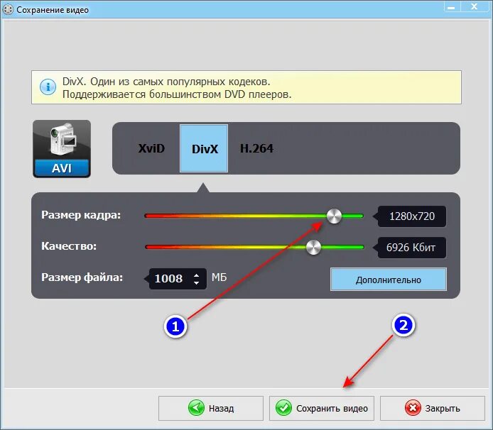Click the МБ unit label
The width and height of the screenshot is (493, 430).
click(219, 277)
